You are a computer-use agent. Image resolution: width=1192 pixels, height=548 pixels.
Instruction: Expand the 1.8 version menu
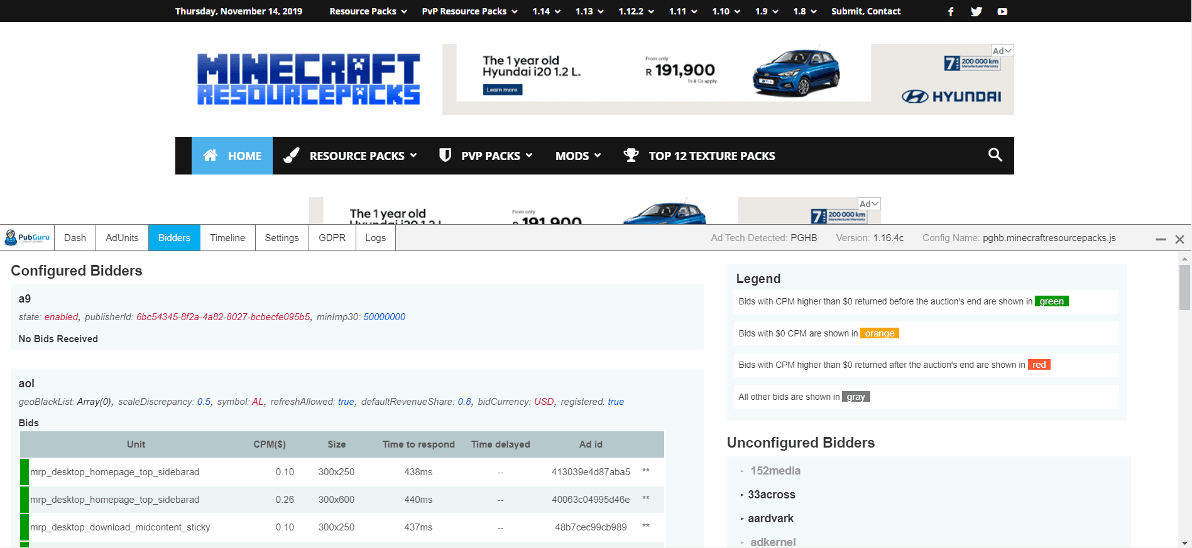pyautogui.click(x=805, y=11)
